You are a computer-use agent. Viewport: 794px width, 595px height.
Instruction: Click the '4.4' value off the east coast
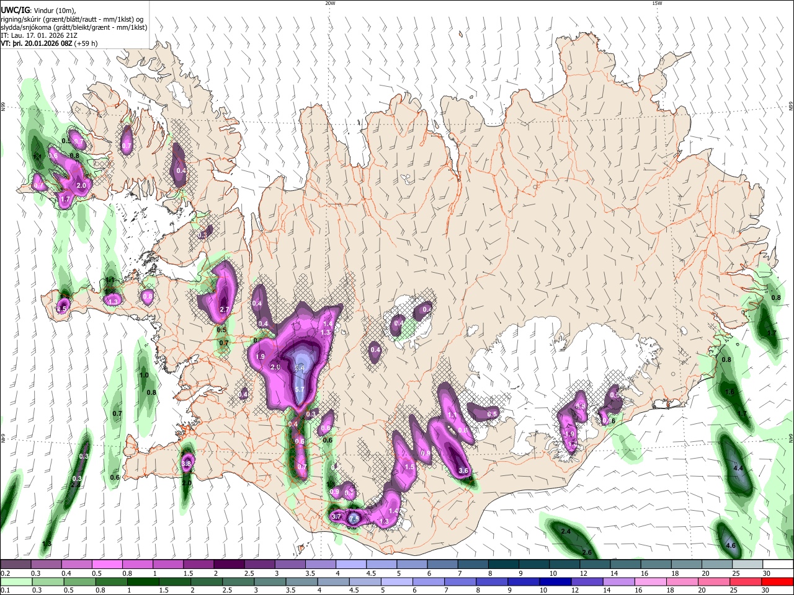click(738, 469)
